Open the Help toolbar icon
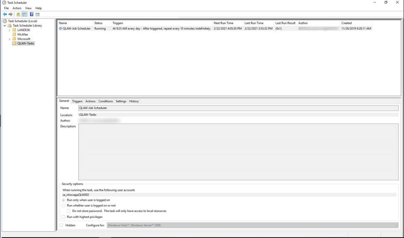This screenshot has height=238, width=404. point(31,14)
